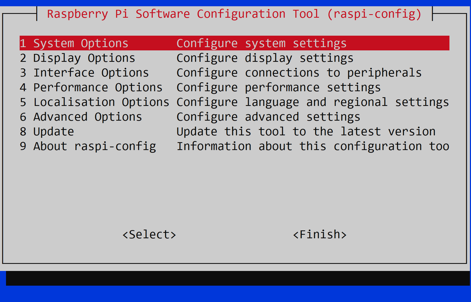Select the System Options entry
The image size is (471, 302).
click(234, 43)
